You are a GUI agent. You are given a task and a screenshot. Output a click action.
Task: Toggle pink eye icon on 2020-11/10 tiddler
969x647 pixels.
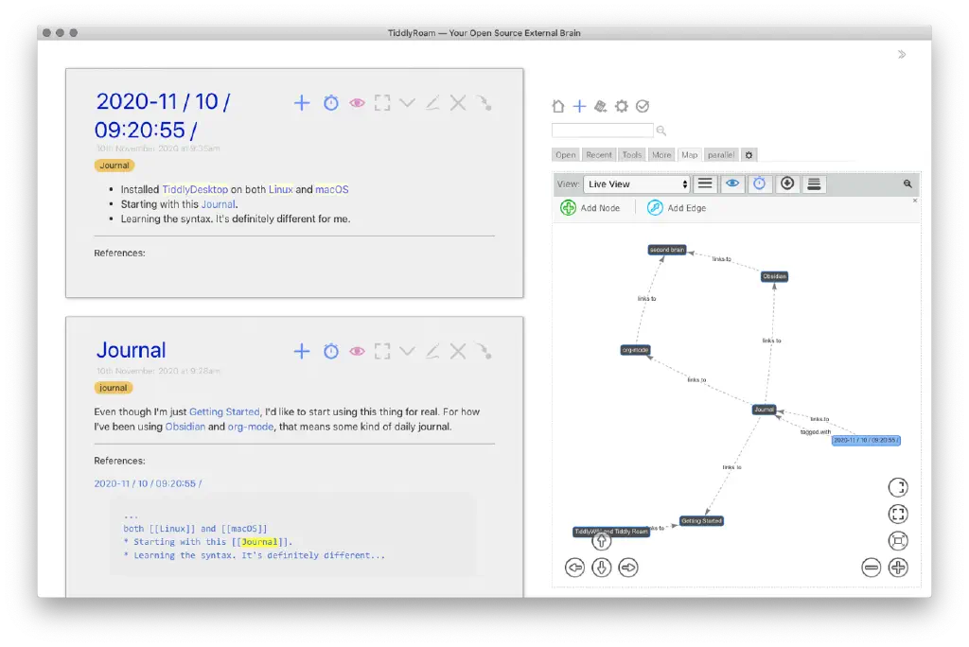click(357, 102)
